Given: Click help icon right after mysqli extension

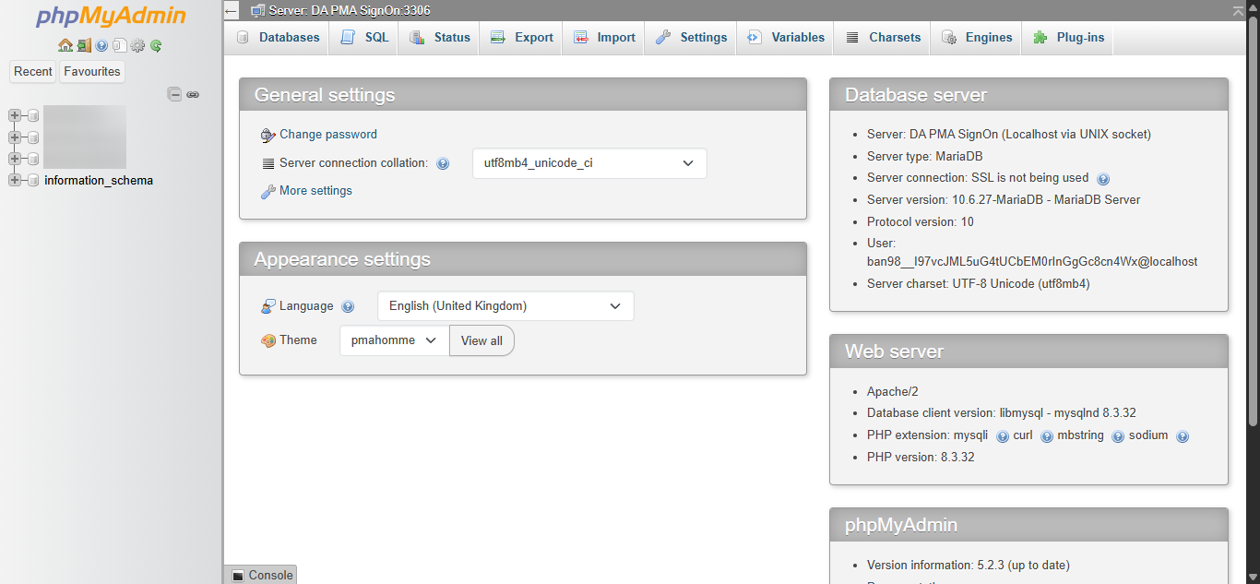Looking at the screenshot, I should (x=1003, y=436).
